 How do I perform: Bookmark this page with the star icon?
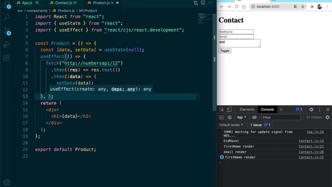[x=303, y=7]
